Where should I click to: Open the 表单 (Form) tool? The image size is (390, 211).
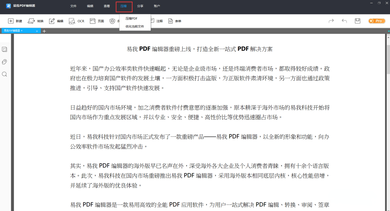tap(175, 21)
